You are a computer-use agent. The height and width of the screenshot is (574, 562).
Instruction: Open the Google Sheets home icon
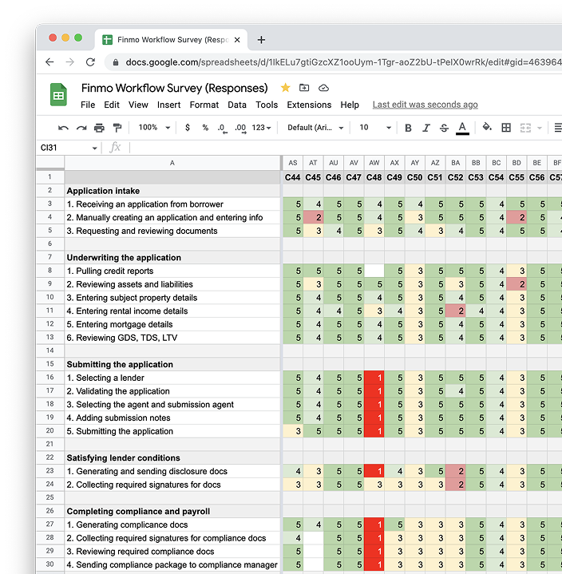(58, 95)
